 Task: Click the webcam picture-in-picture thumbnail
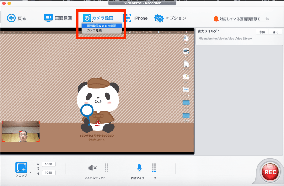click(x=21, y=131)
